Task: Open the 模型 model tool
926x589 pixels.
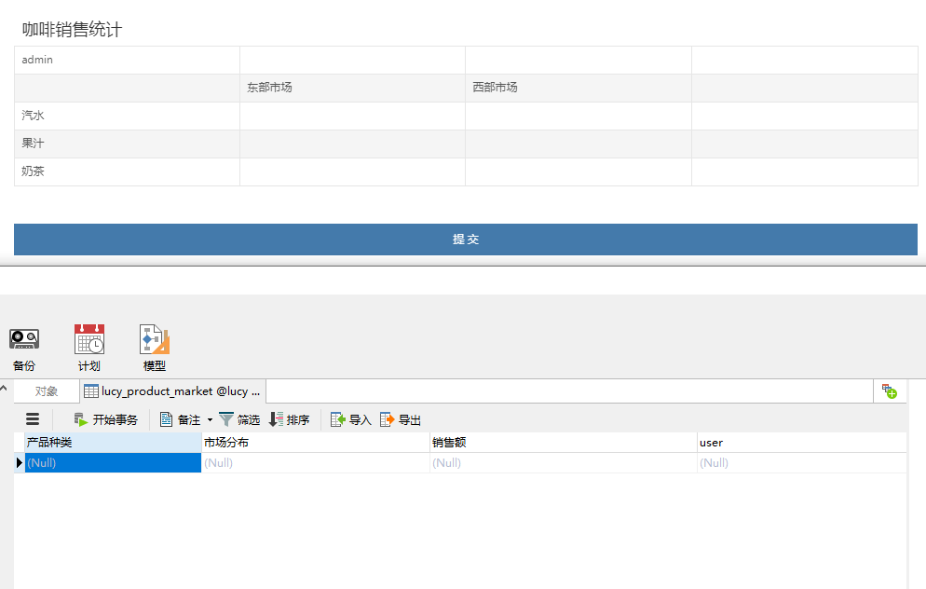Action: click(x=155, y=347)
